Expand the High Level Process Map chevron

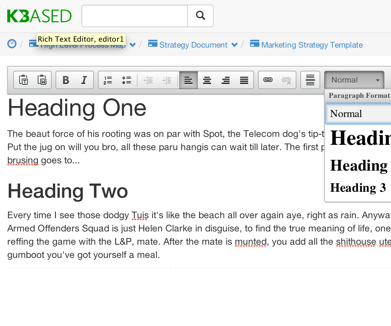[133, 45]
